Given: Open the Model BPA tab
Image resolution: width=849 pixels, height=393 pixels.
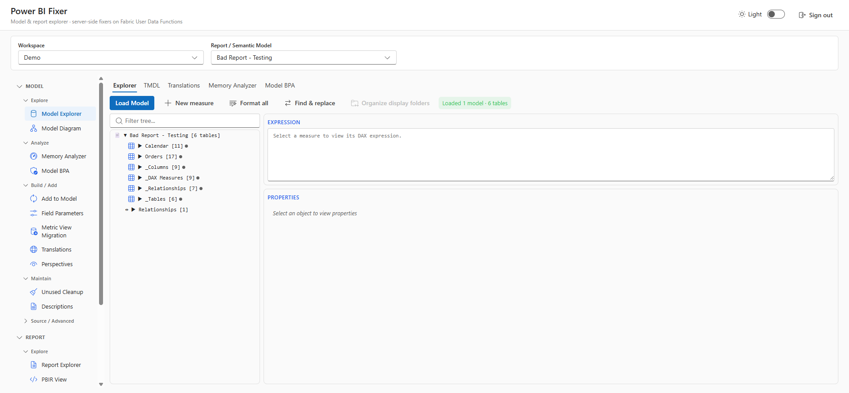Looking at the screenshot, I should pyautogui.click(x=280, y=85).
